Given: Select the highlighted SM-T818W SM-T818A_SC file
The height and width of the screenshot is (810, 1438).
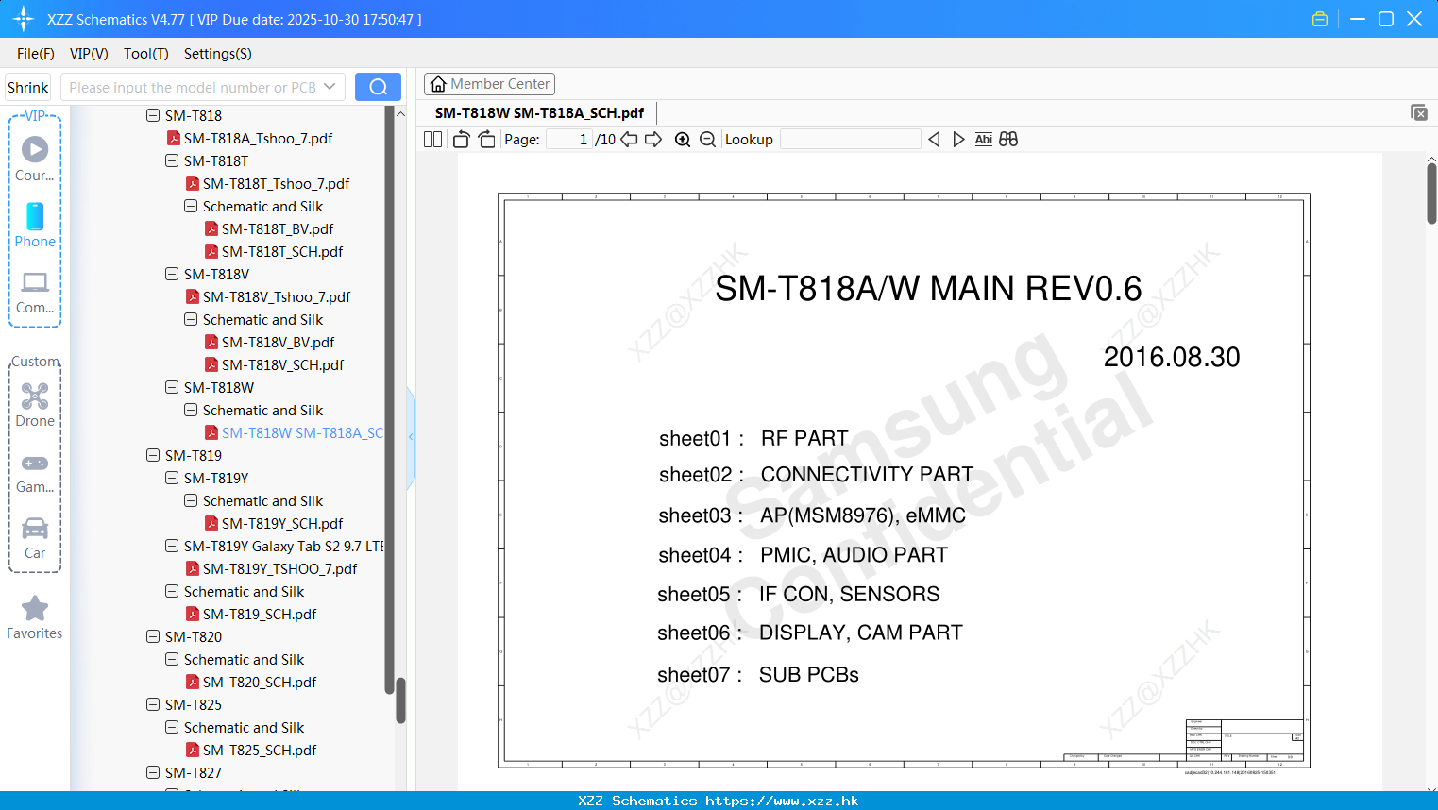Looking at the screenshot, I should (294, 432).
